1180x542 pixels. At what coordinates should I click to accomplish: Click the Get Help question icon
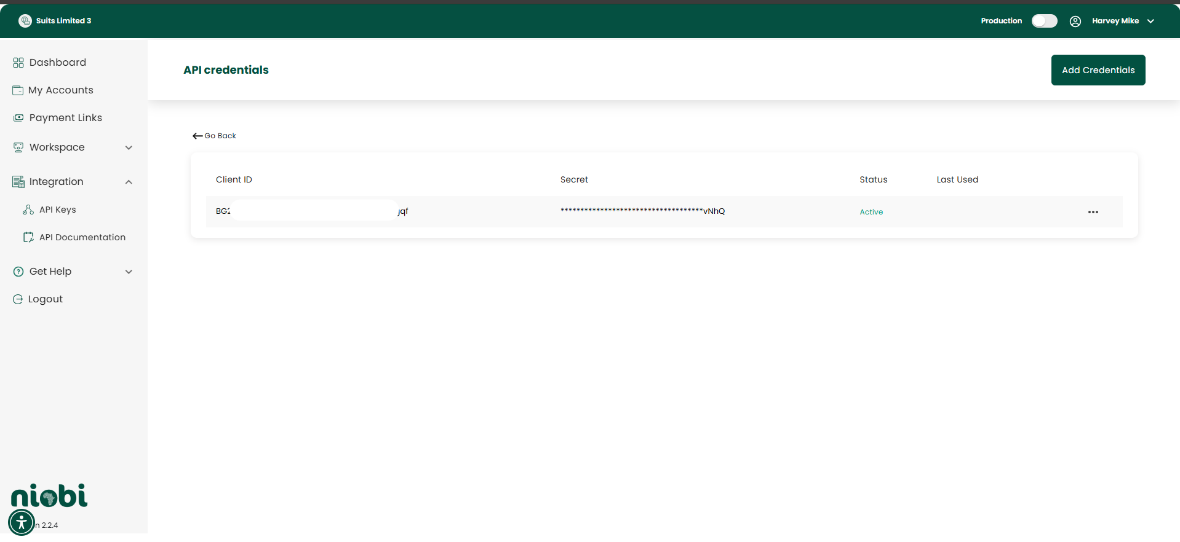[x=18, y=272]
